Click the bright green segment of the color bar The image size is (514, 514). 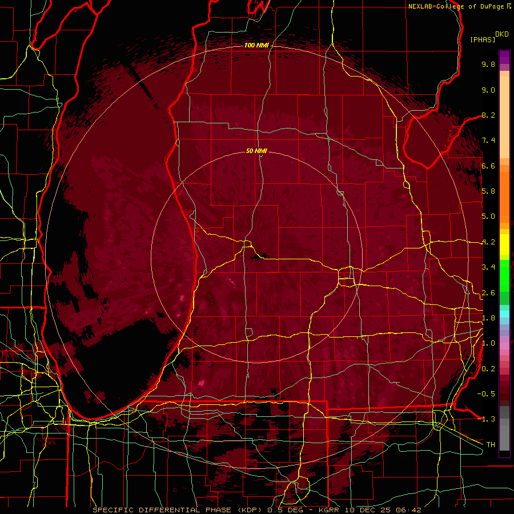pyautogui.click(x=504, y=275)
